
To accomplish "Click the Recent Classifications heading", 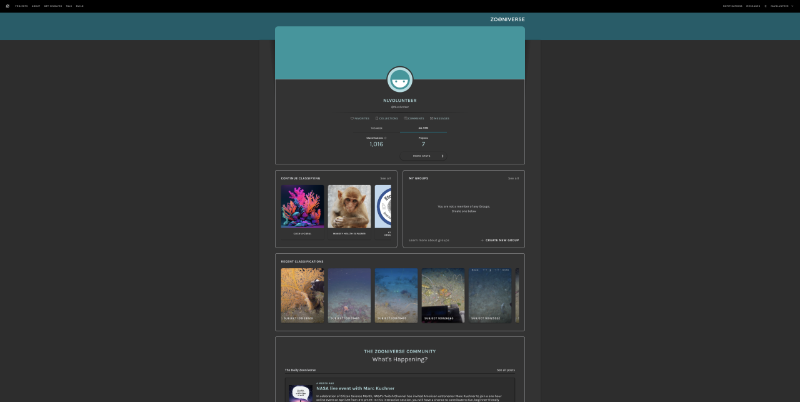I will [x=302, y=261].
